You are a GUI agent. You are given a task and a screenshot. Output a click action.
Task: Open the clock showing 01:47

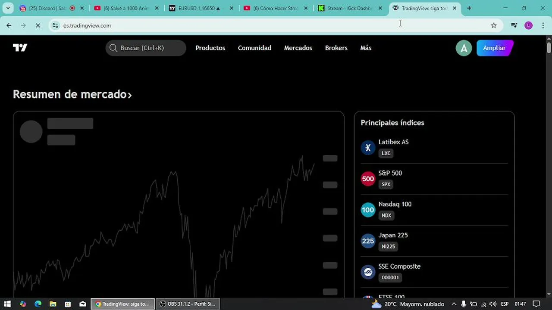521,304
